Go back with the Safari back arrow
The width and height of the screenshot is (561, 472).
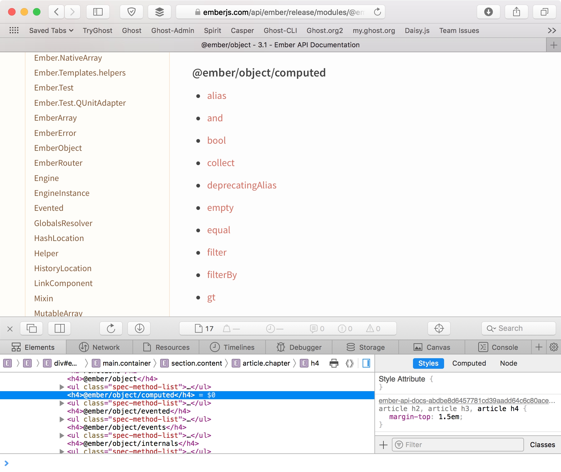57,12
